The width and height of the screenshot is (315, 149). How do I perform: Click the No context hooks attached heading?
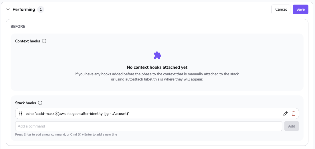(157, 67)
